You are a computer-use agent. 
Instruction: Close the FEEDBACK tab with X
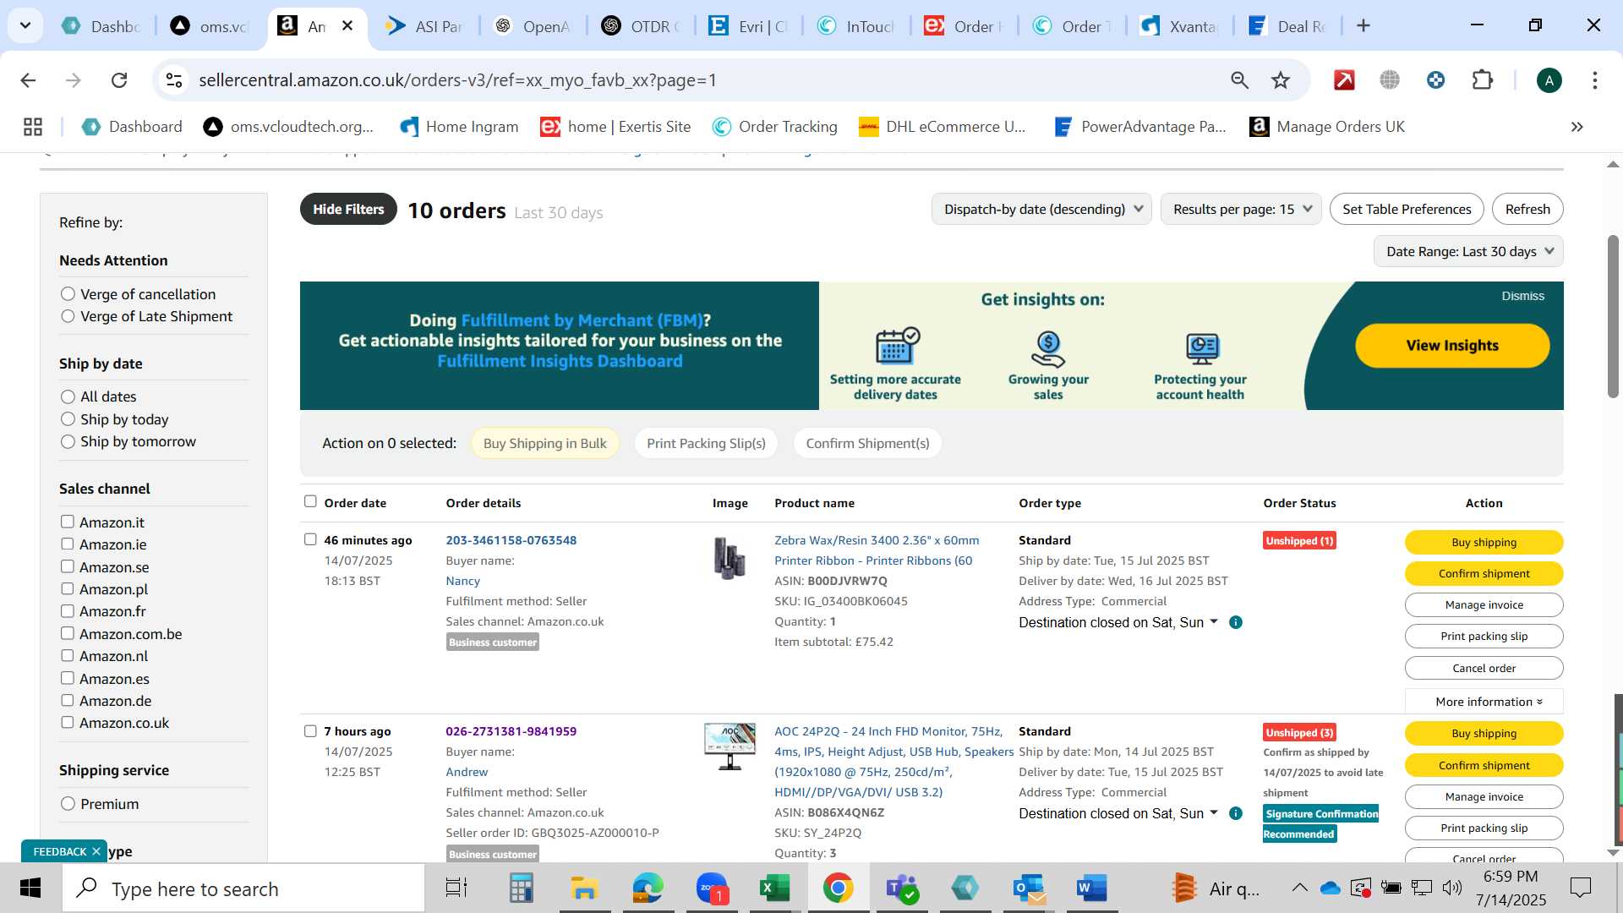96,851
